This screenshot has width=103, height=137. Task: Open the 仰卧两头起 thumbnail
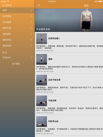[41, 122]
